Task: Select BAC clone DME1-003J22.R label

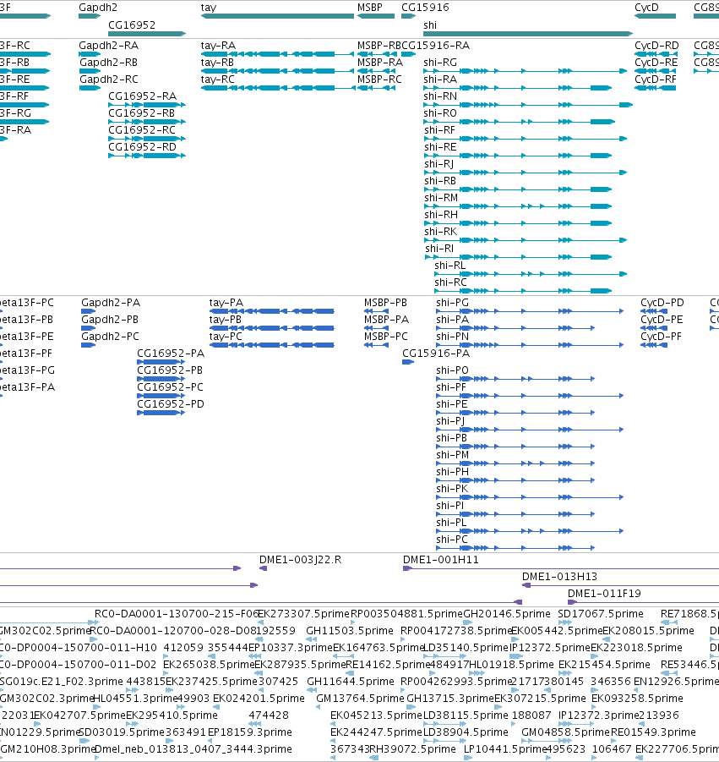Action: 300,559
